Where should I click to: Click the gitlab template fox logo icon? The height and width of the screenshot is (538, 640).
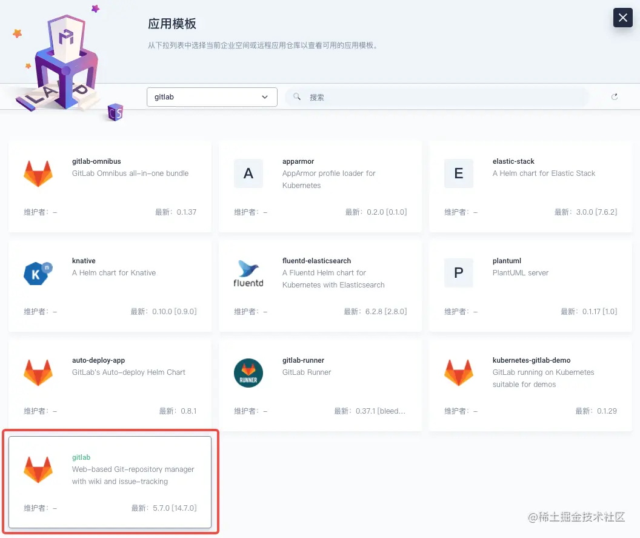click(38, 470)
